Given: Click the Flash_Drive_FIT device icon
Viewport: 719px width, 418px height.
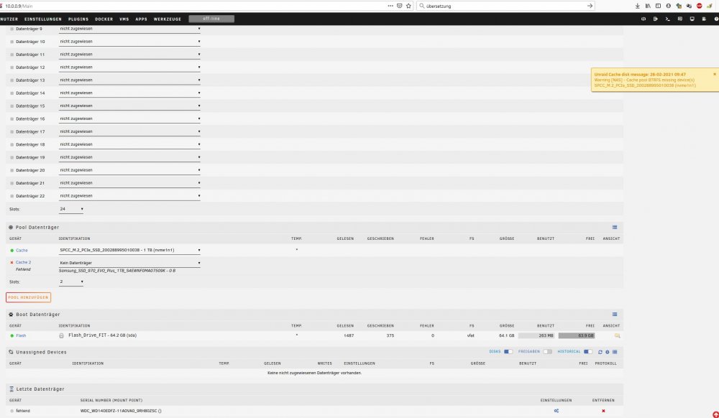Looking at the screenshot, I should [x=61, y=335].
